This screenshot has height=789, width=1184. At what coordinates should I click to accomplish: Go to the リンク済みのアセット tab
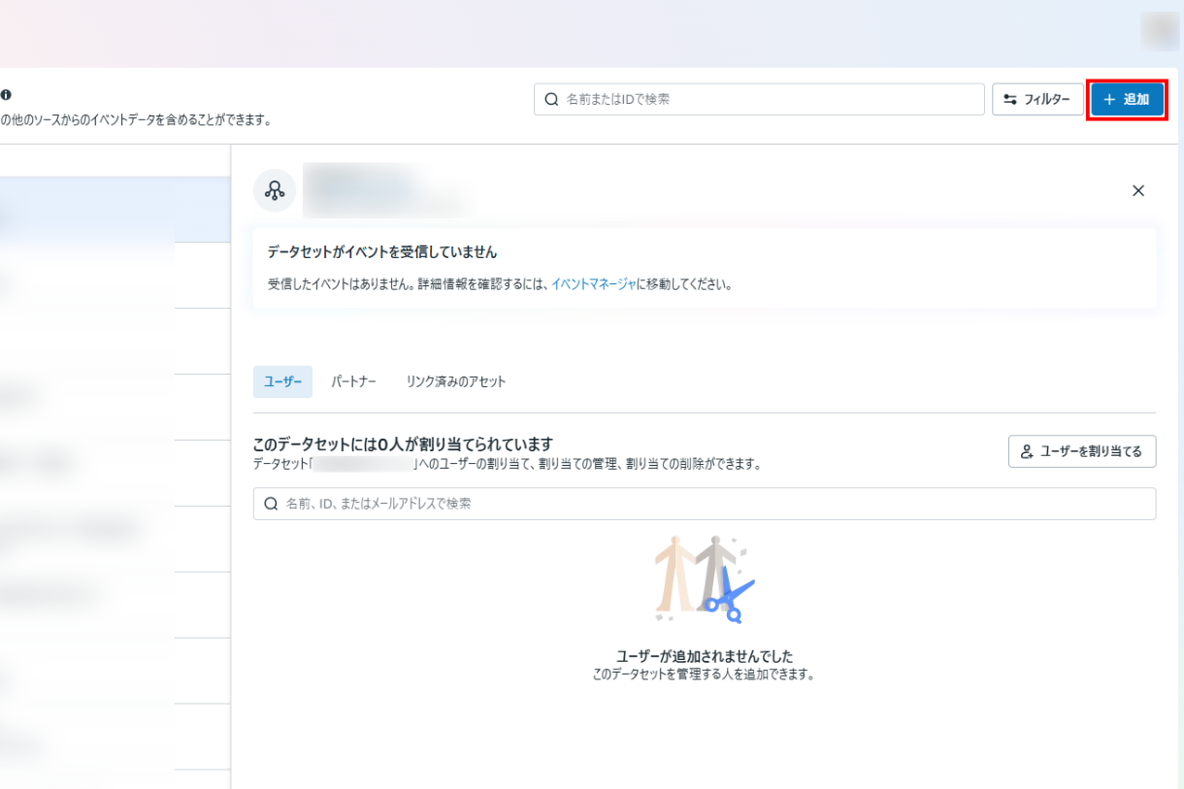(456, 381)
